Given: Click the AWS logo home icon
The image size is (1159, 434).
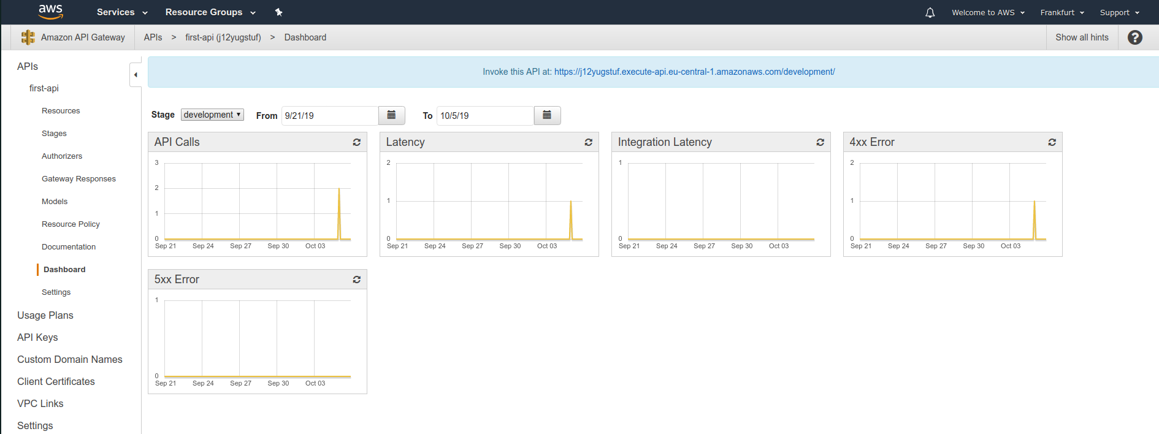Looking at the screenshot, I should (50, 12).
